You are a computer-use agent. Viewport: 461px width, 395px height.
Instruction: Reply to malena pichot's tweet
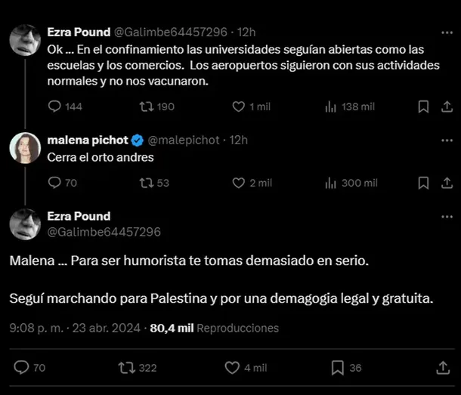(54, 182)
